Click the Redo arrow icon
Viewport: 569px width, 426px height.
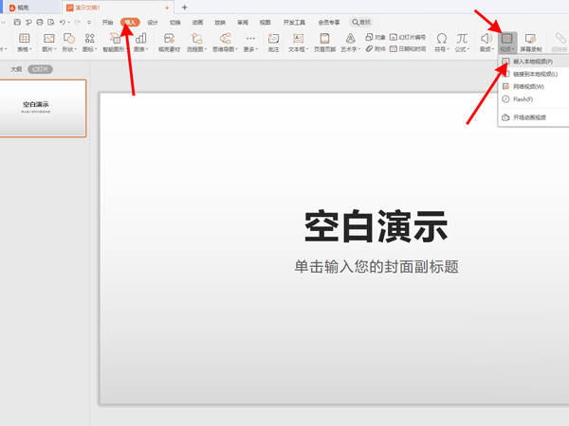click(77, 22)
